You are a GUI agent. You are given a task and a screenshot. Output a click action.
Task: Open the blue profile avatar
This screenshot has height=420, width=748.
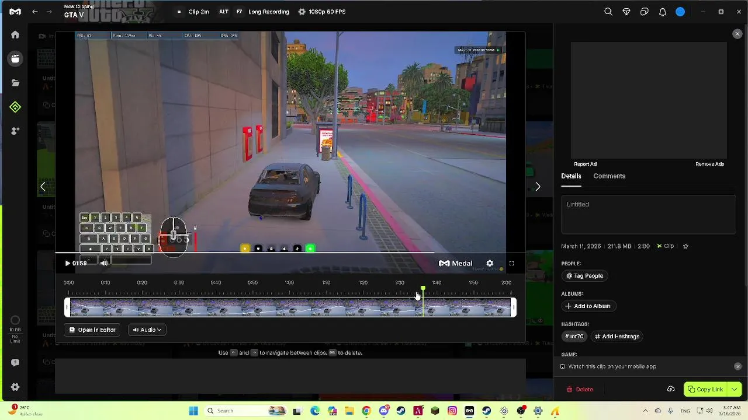coord(680,12)
